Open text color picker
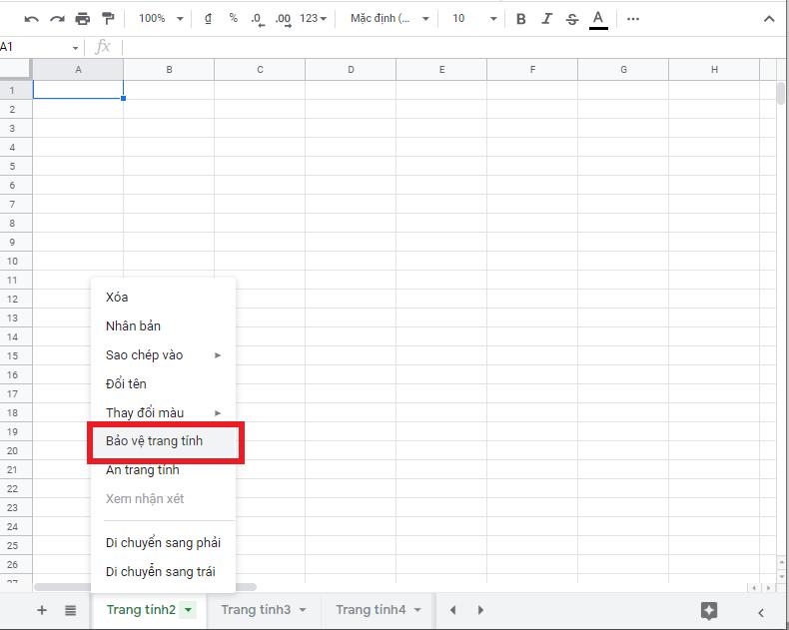 tap(598, 20)
